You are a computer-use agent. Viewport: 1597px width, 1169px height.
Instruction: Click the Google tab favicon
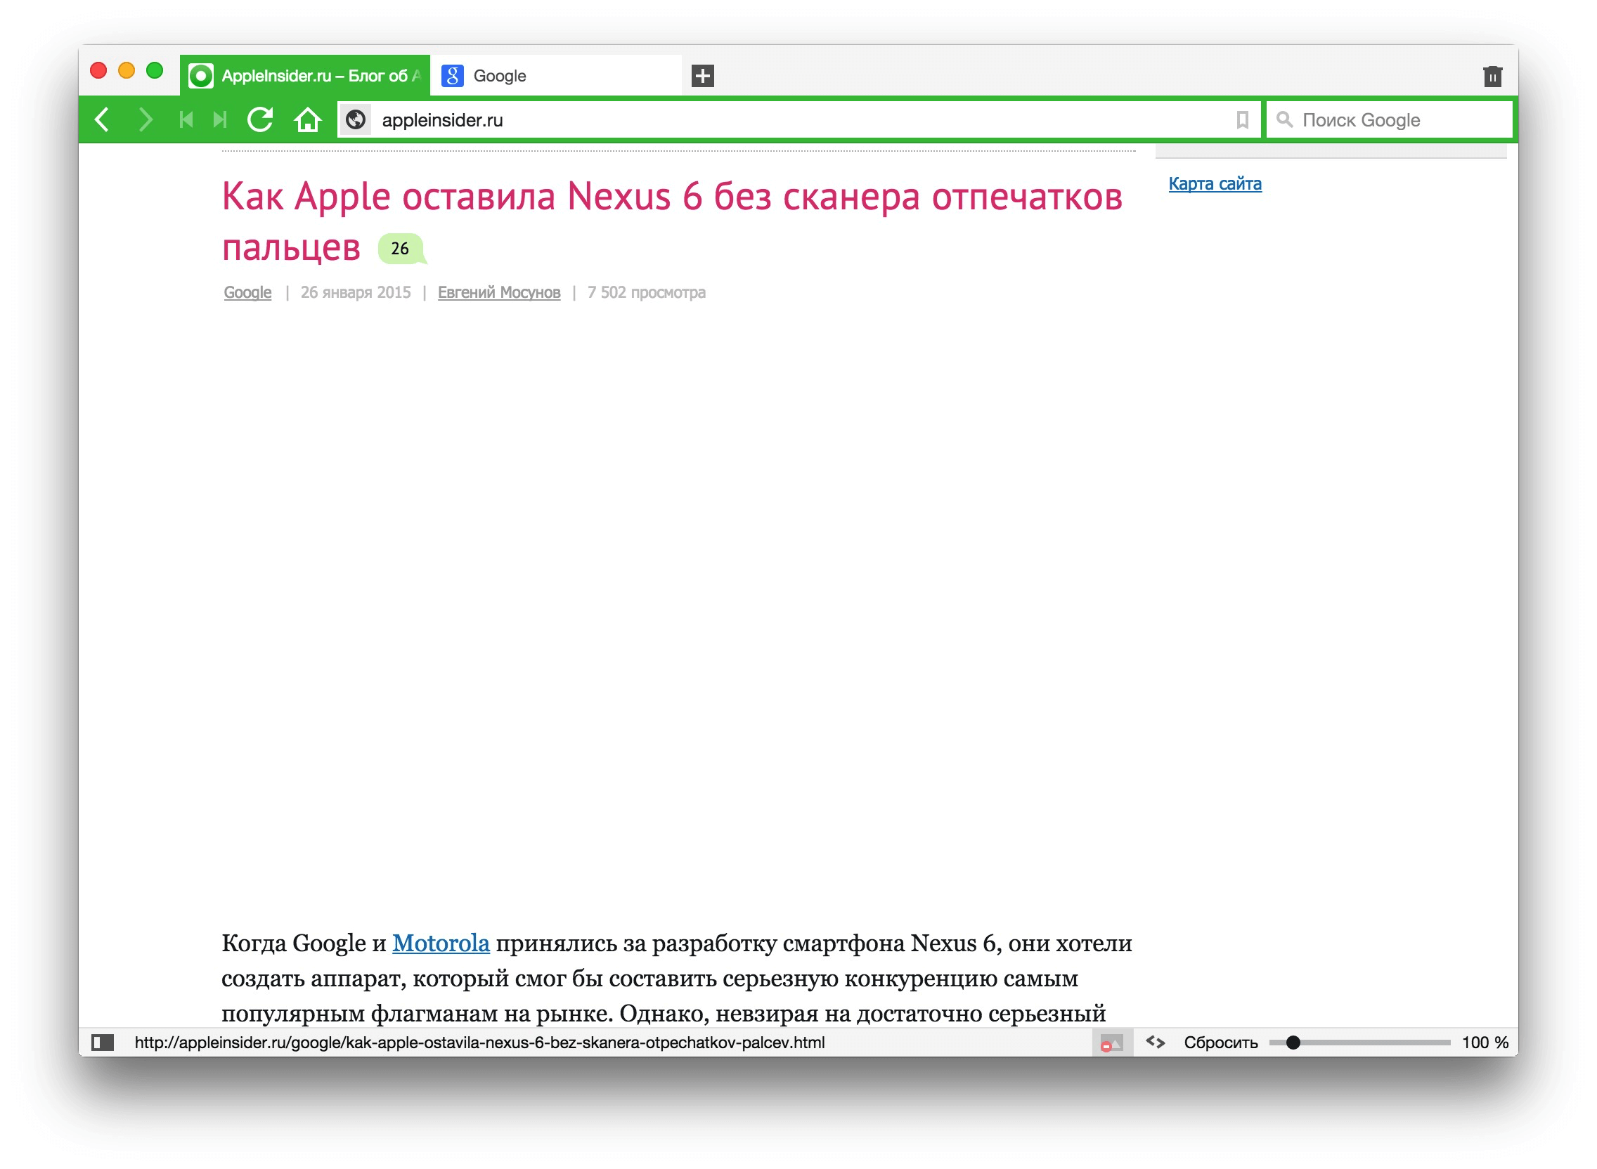point(453,76)
